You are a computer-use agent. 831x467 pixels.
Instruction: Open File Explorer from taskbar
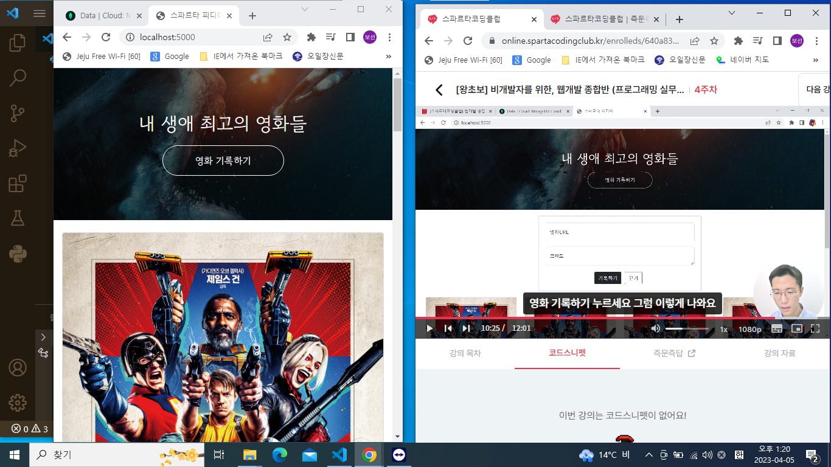[250, 455]
